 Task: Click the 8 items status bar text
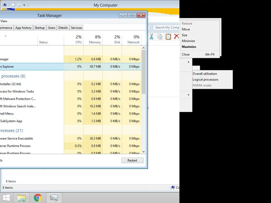point(8,188)
